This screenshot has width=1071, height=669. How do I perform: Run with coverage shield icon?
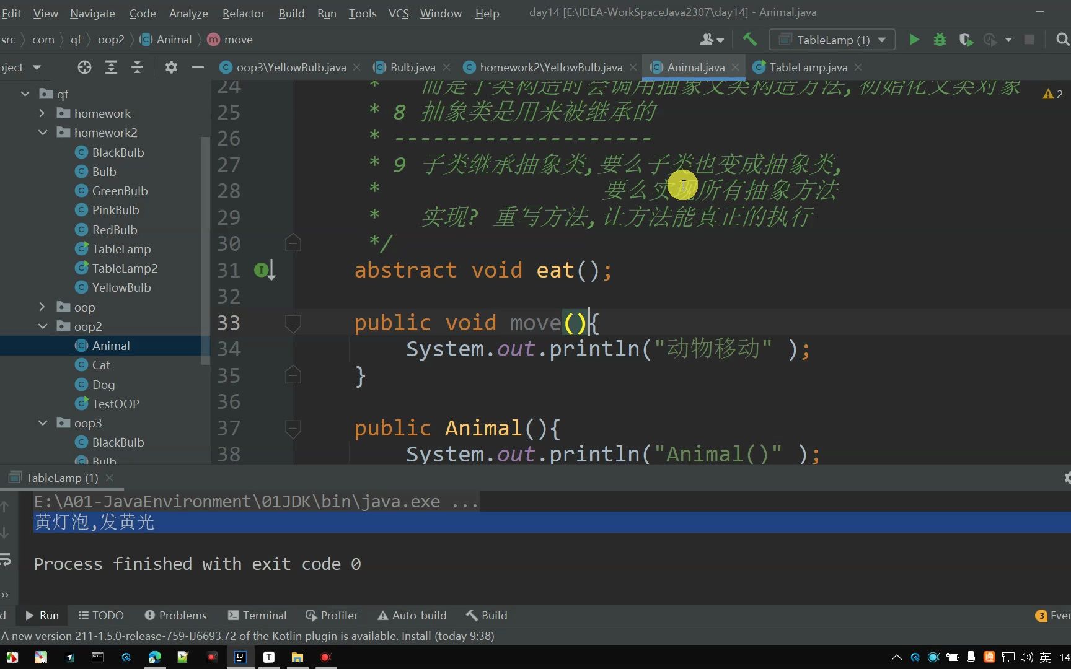tap(965, 40)
